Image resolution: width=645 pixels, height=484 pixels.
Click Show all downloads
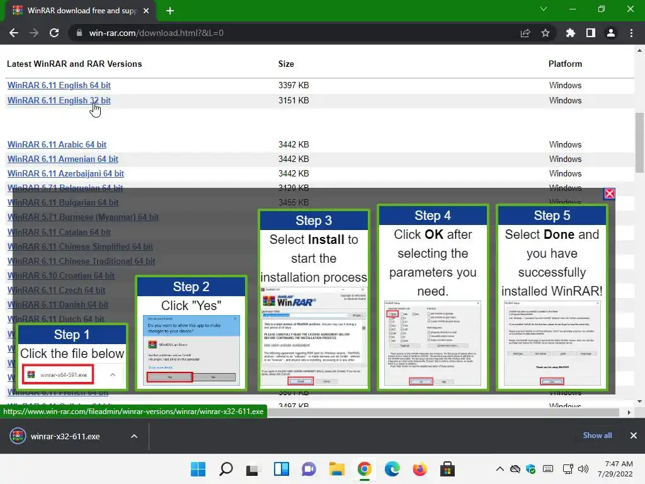pyautogui.click(x=597, y=435)
